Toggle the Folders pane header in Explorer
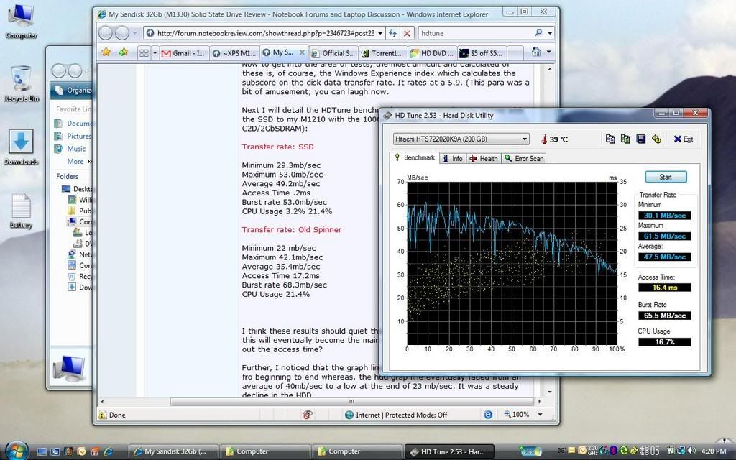736x460 pixels. click(67, 176)
